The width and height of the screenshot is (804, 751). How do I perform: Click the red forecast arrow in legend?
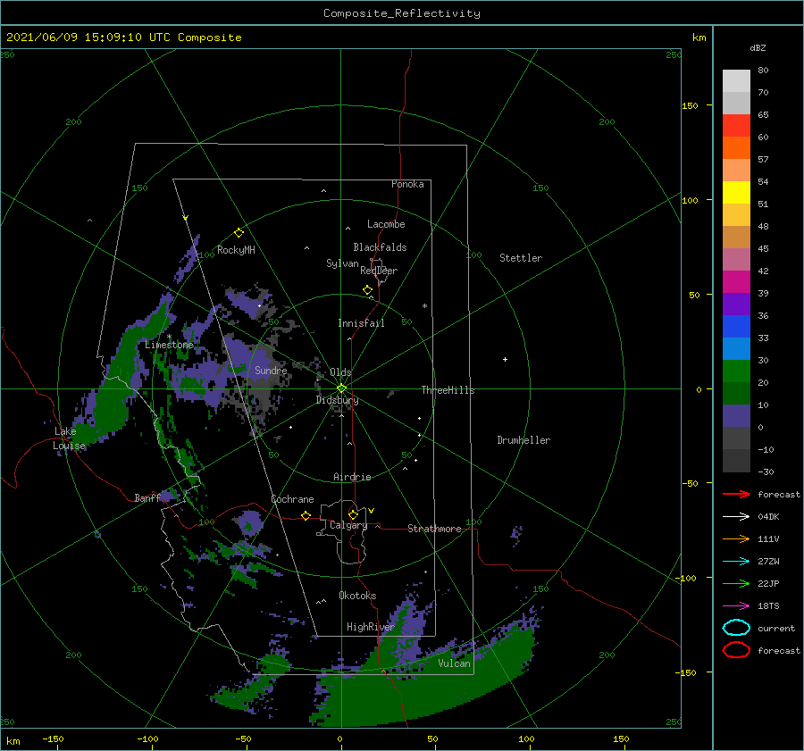coord(736,494)
